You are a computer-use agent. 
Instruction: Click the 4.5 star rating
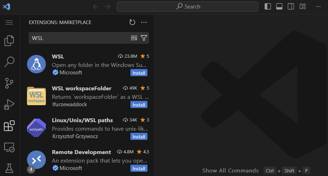click(143, 152)
